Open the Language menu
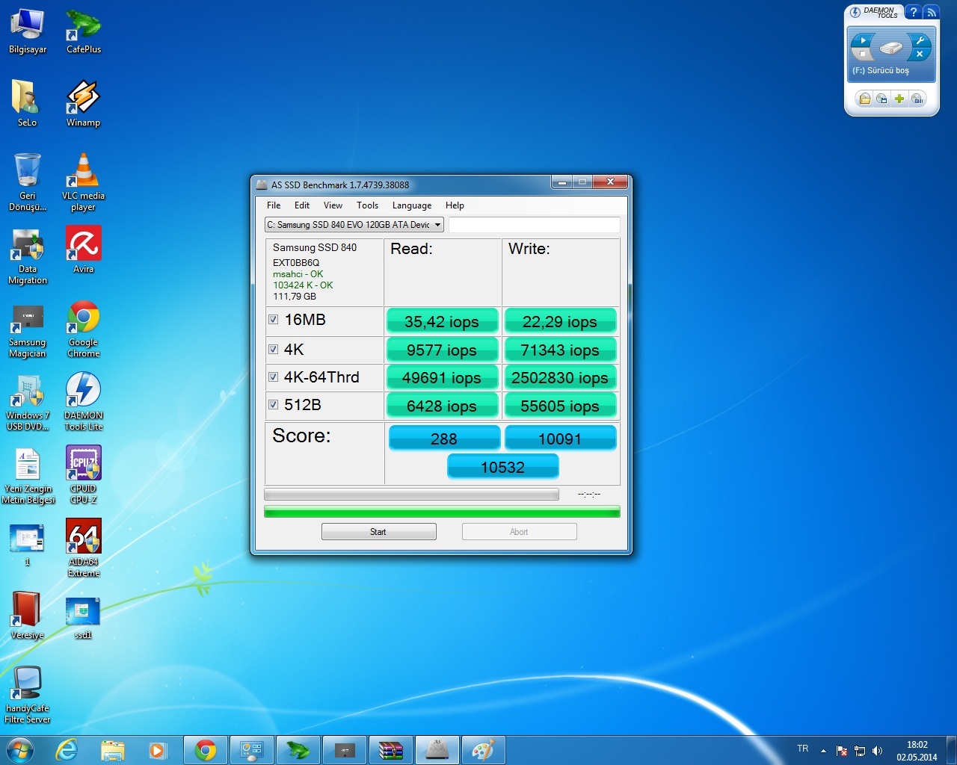 [x=412, y=205]
